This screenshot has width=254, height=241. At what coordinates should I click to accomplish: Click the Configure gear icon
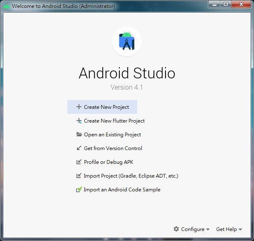point(176,229)
